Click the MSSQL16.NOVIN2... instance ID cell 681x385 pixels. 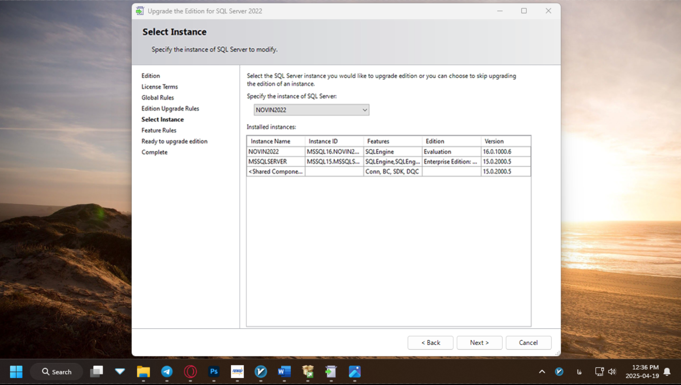(334, 152)
